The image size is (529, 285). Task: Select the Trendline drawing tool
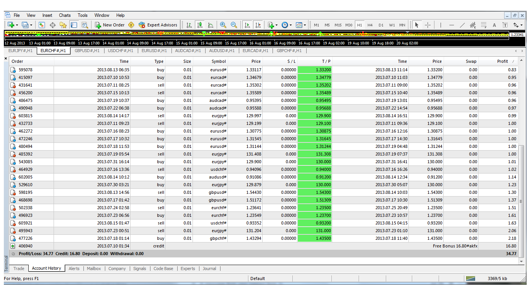click(x=462, y=25)
